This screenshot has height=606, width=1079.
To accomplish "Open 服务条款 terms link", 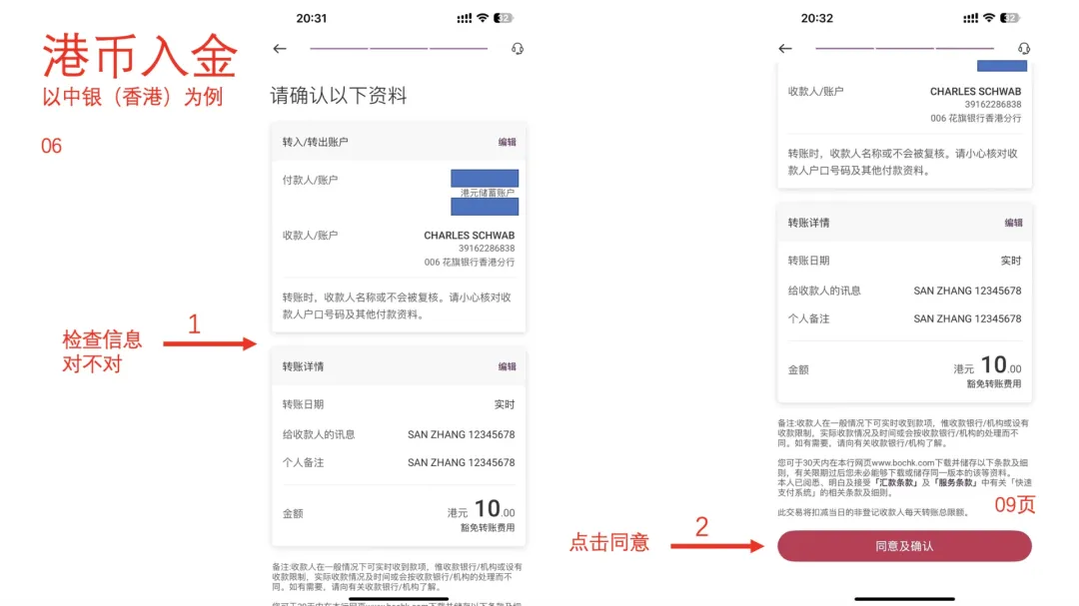I will [956, 483].
